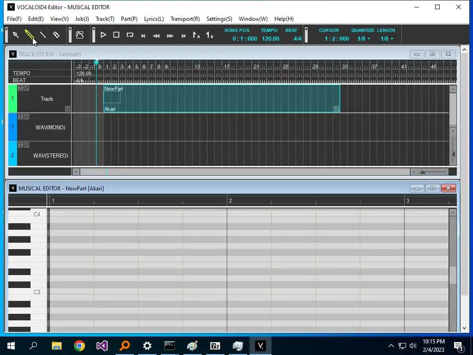
Task: Open Chrome from the taskbar
Action: click(x=79, y=346)
